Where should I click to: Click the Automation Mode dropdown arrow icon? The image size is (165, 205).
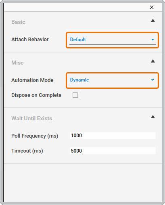tap(152, 80)
